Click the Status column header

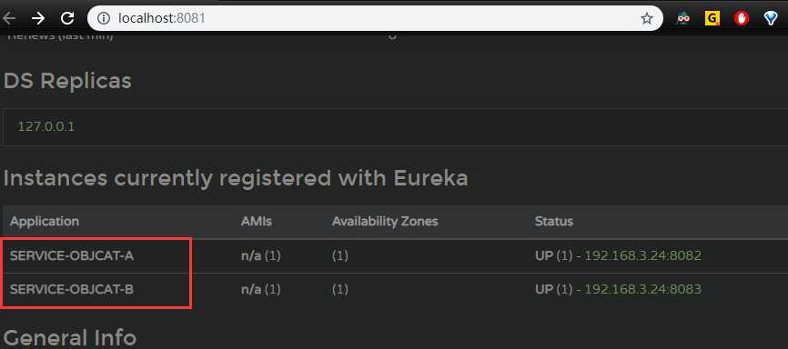click(554, 221)
